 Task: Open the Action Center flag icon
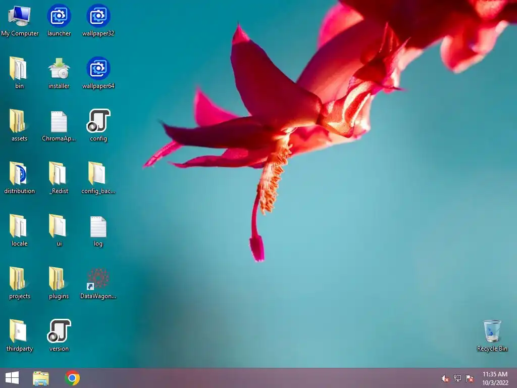(470, 378)
